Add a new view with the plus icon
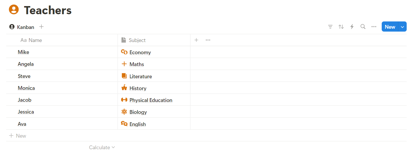409x155 pixels. pos(42,27)
